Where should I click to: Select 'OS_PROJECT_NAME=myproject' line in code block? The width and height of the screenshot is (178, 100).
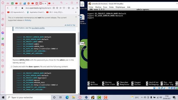[31, 78]
